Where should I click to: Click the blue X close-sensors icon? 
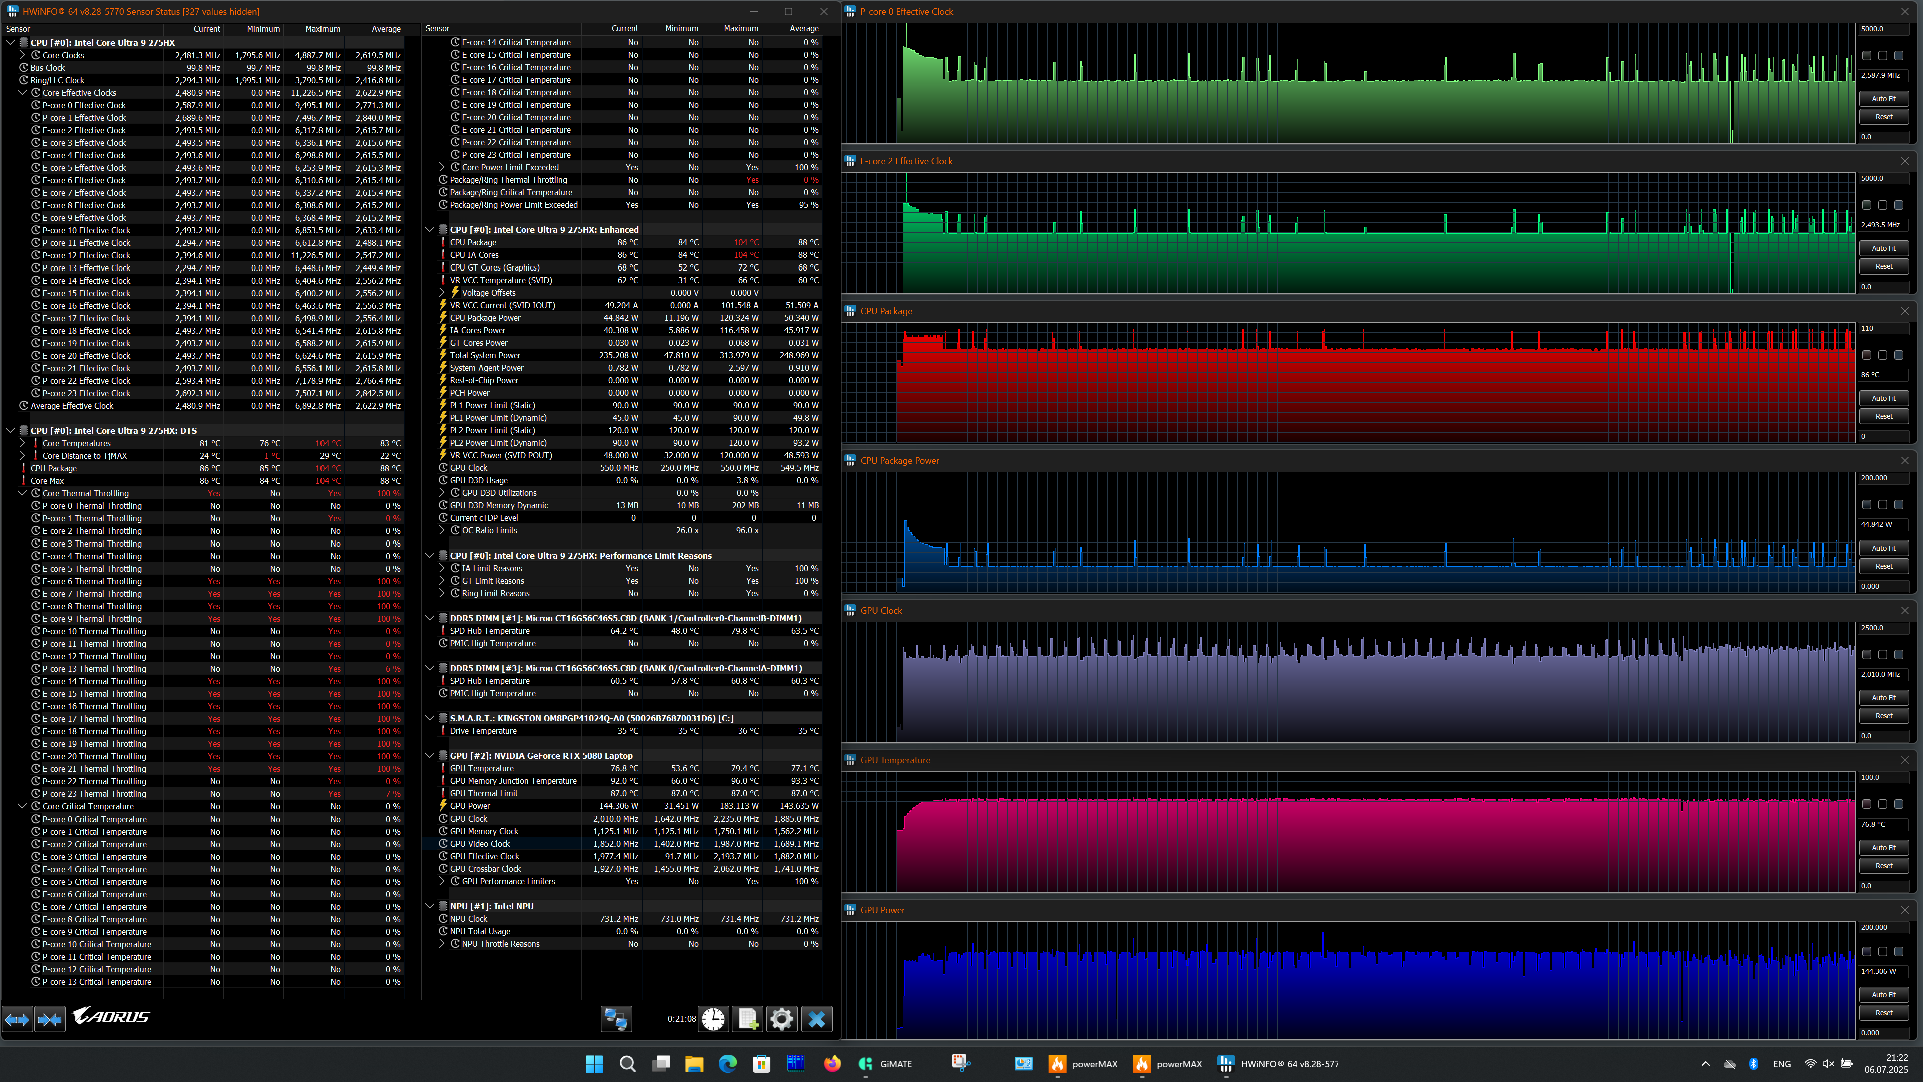(x=817, y=1018)
